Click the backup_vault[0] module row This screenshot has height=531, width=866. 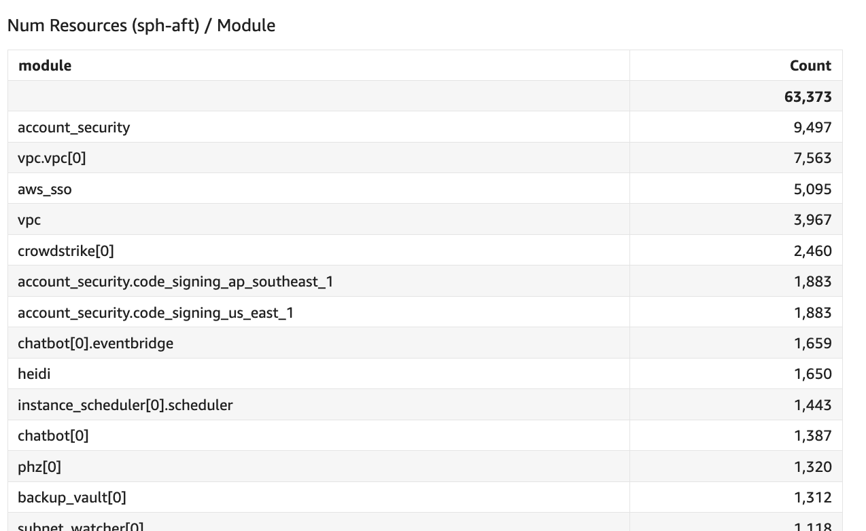tap(72, 498)
